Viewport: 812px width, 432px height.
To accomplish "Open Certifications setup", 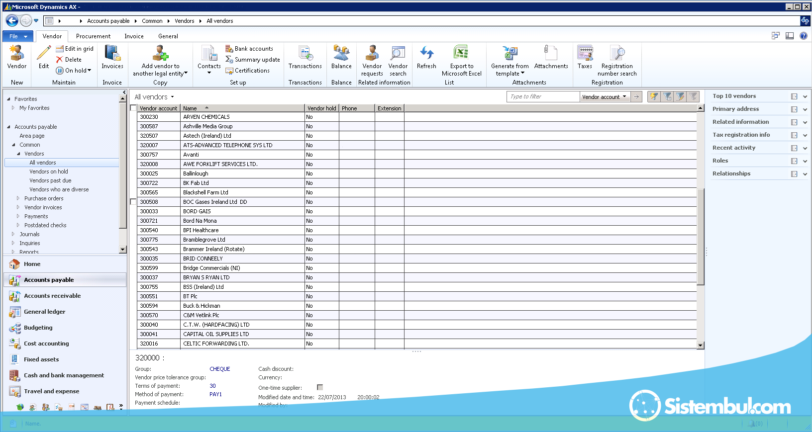I will [x=248, y=71].
